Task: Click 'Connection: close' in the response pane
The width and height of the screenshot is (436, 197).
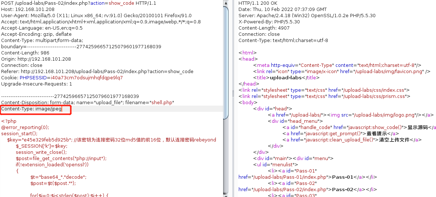Action: [259, 34]
